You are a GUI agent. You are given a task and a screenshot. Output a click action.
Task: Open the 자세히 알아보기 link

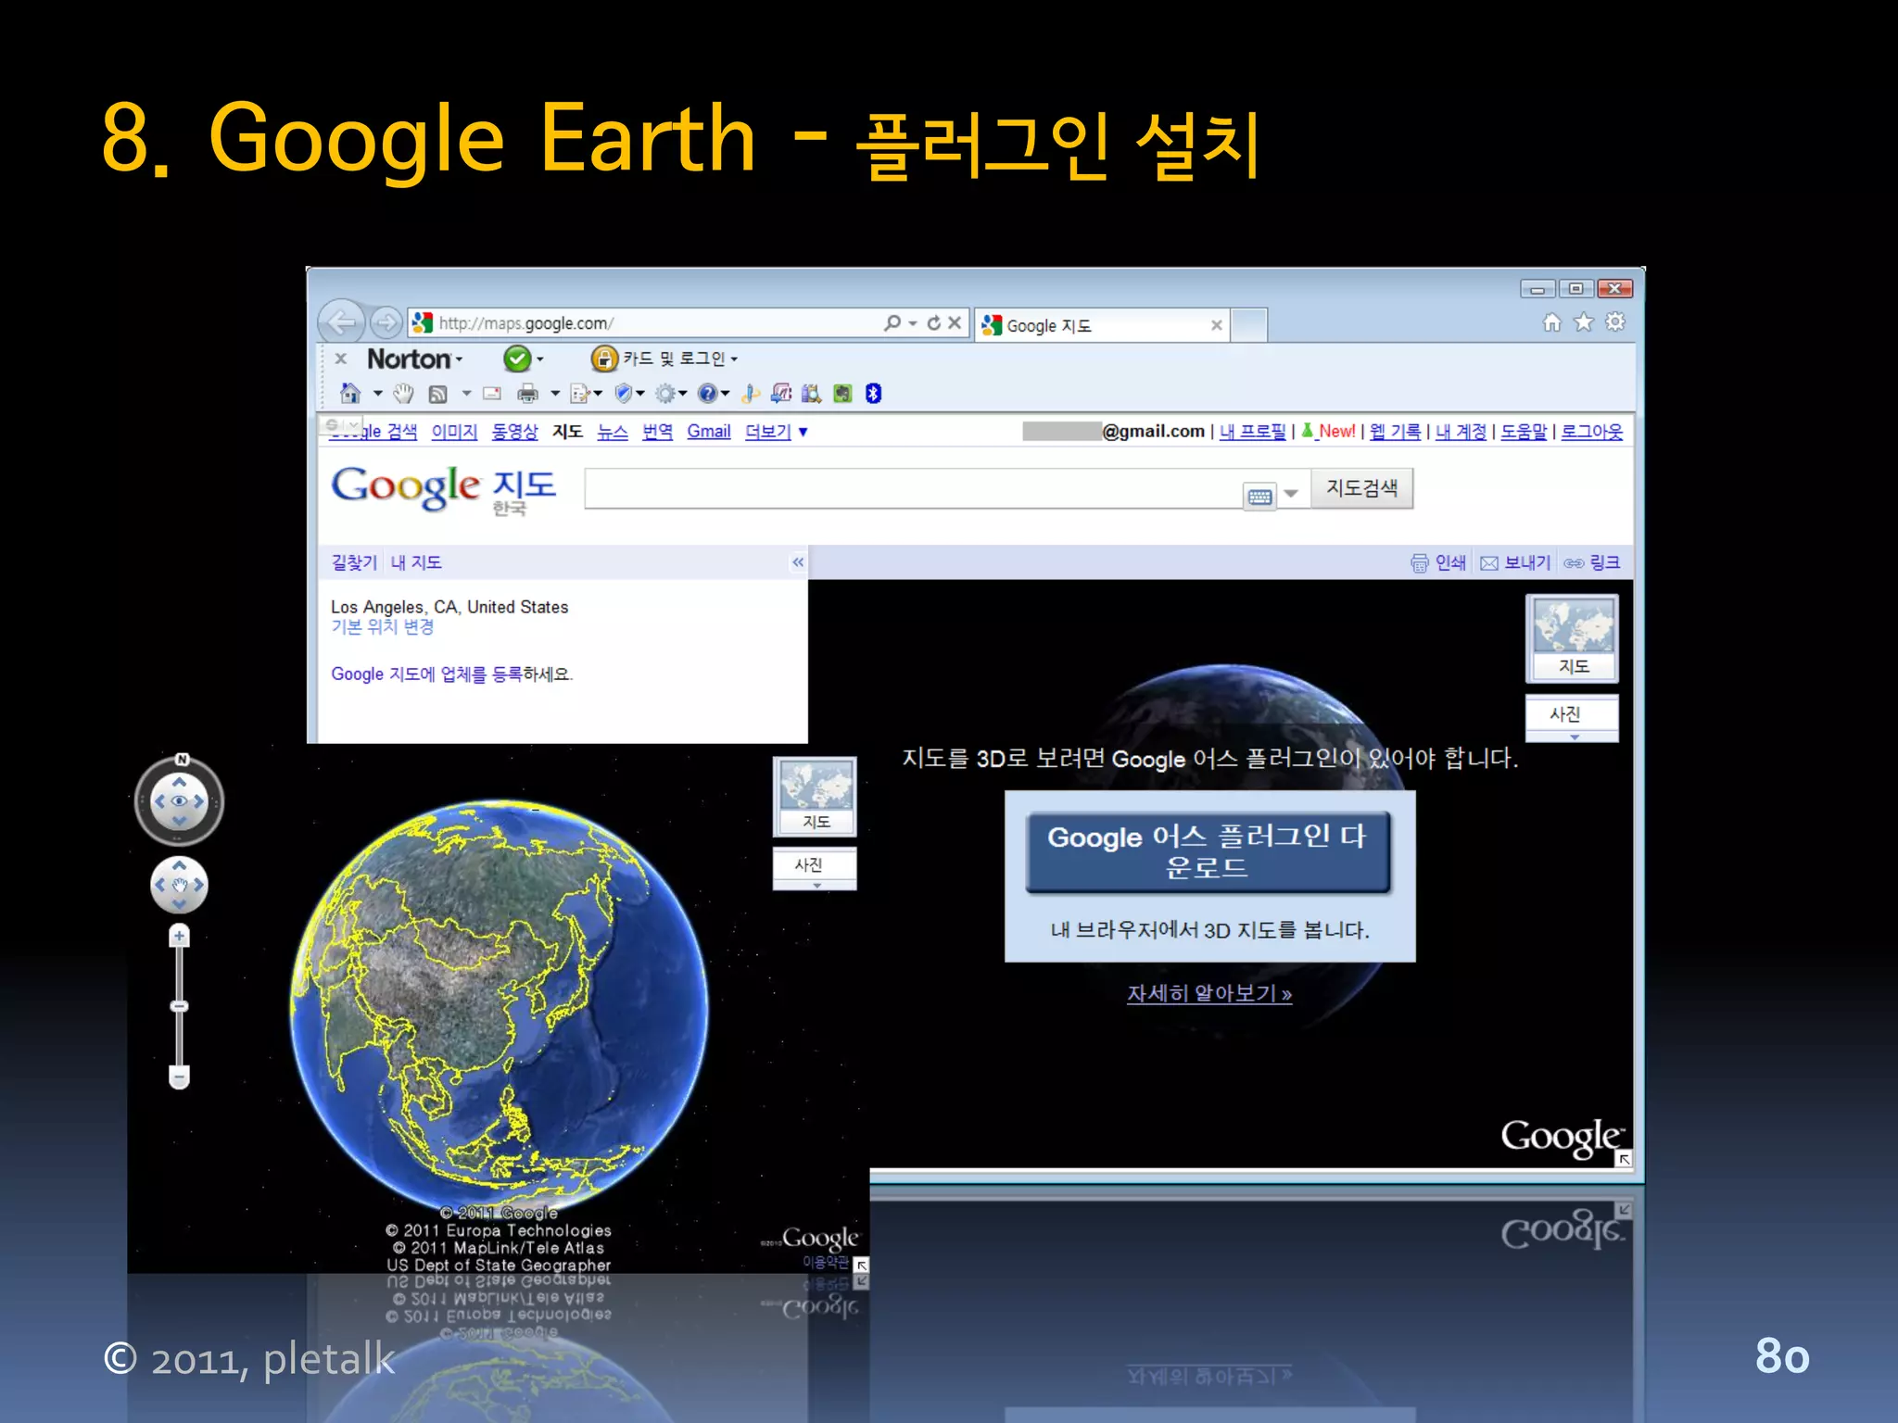pos(1208,993)
